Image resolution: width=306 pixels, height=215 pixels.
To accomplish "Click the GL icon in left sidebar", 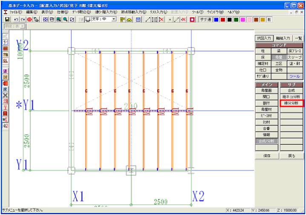I will [6, 61].
